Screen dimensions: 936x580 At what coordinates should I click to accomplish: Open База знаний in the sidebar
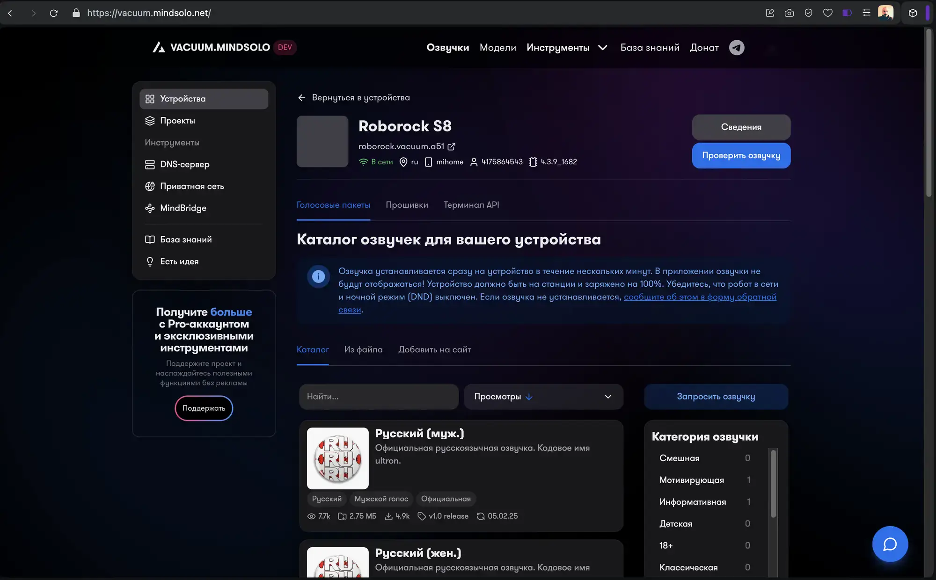(x=204, y=239)
